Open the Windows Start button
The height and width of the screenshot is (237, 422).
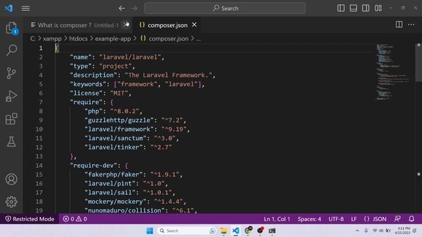150,230
